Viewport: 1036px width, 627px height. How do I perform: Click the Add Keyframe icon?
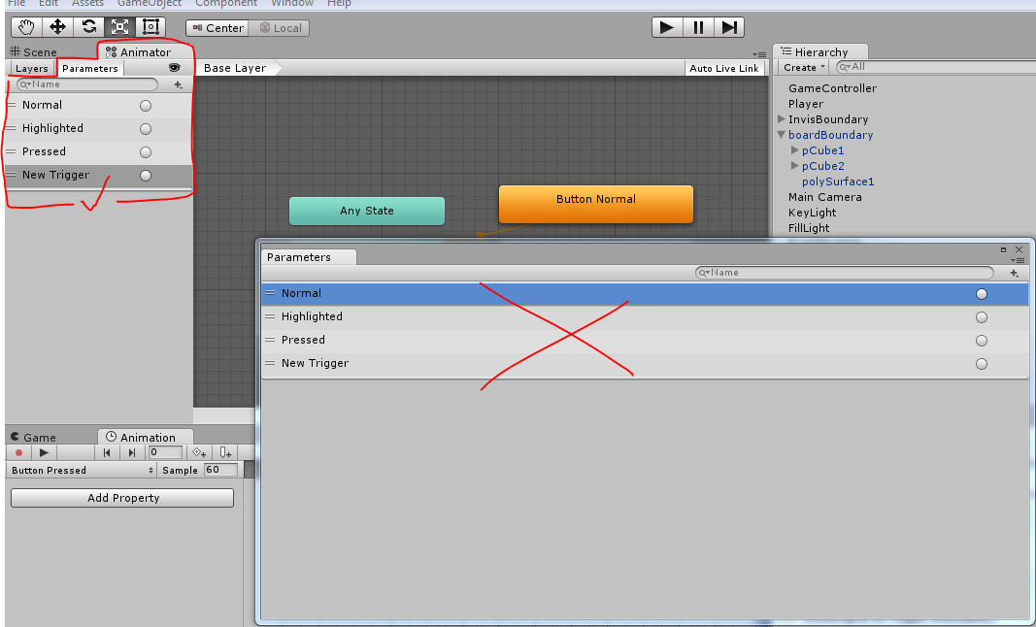[198, 452]
